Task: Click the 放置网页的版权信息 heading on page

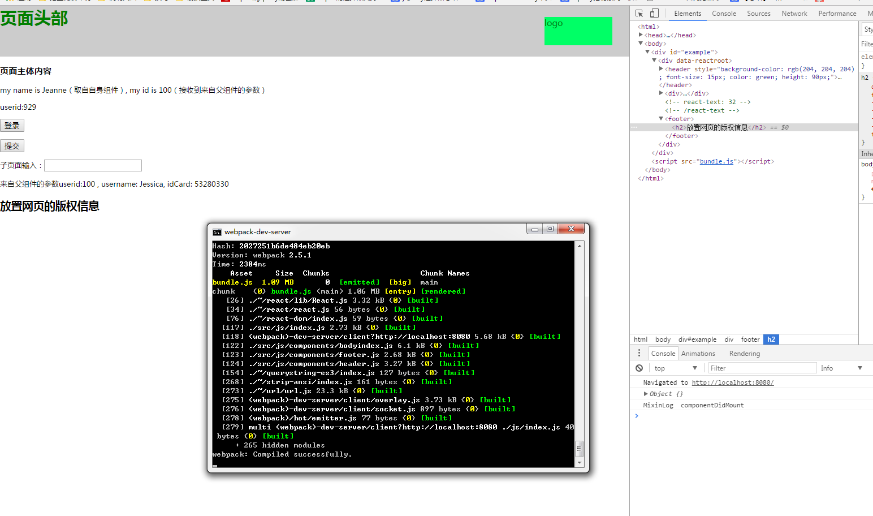Action: tap(50, 206)
